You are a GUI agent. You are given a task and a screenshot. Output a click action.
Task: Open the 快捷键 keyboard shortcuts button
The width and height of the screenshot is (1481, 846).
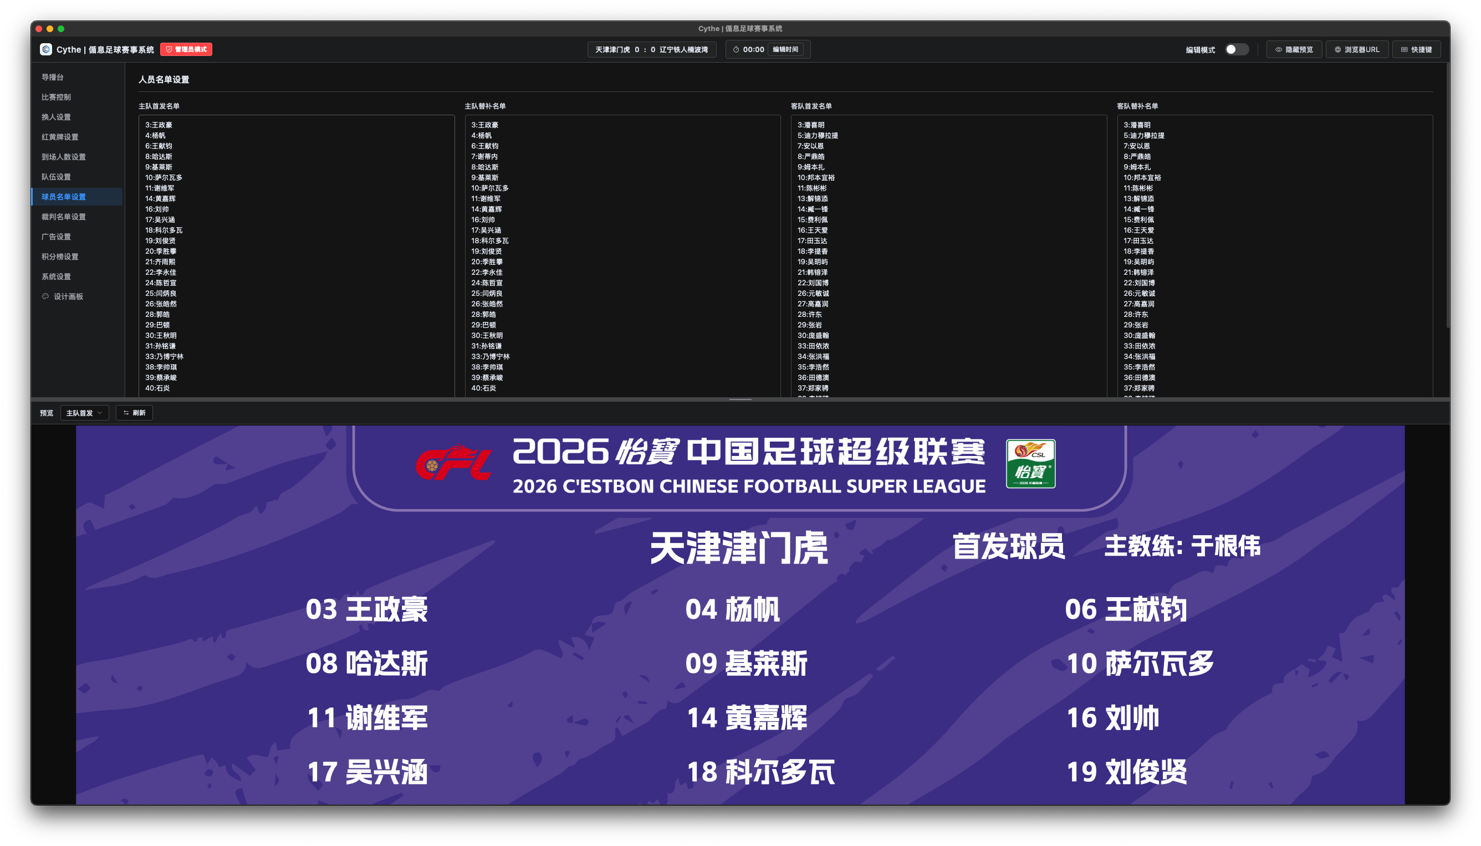pyautogui.click(x=1416, y=49)
